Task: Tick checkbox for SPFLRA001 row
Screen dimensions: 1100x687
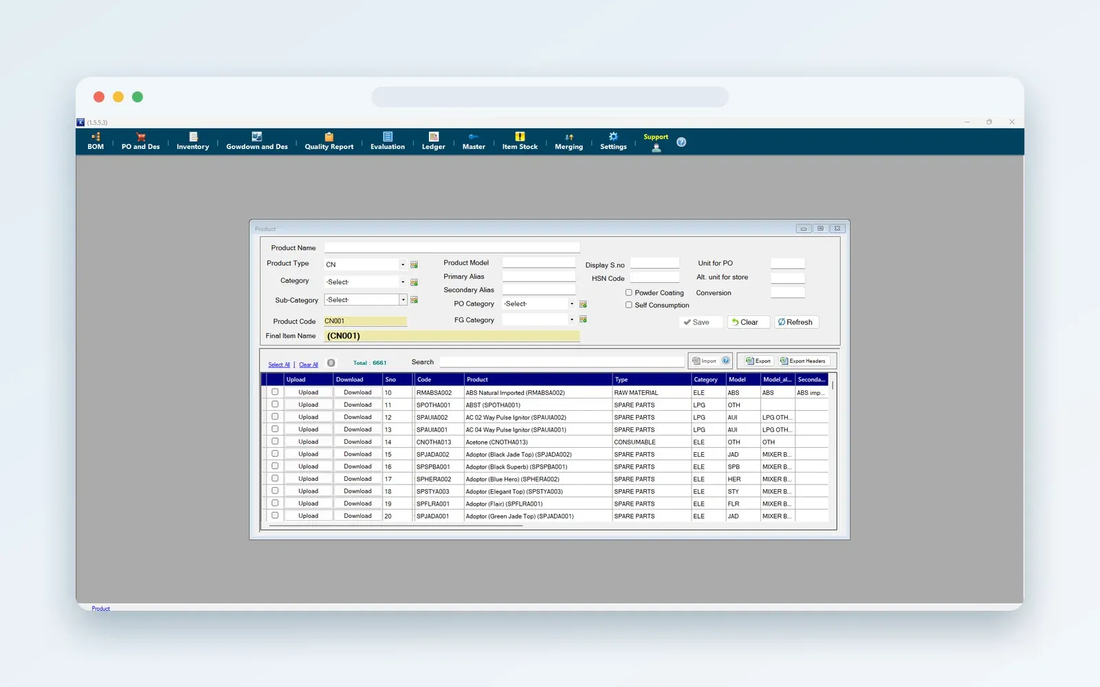Action: click(275, 504)
